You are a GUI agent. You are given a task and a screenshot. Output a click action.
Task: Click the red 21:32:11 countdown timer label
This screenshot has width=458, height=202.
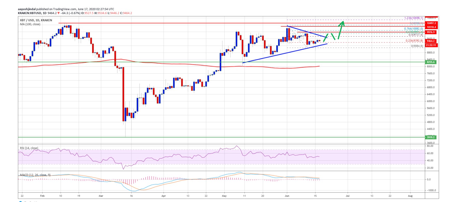coord(431,45)
